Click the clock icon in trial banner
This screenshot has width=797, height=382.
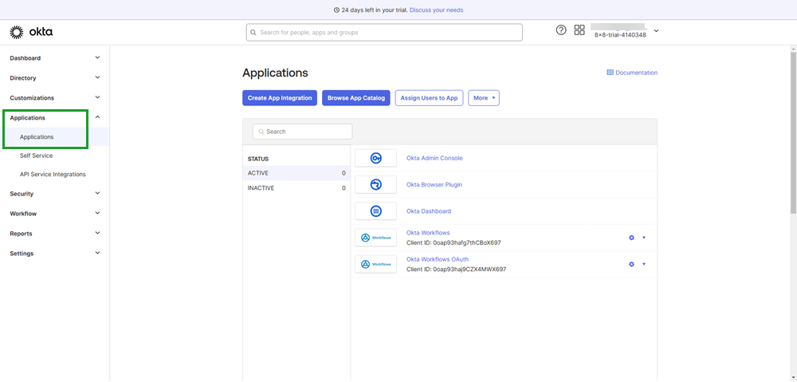coord(336,10)
